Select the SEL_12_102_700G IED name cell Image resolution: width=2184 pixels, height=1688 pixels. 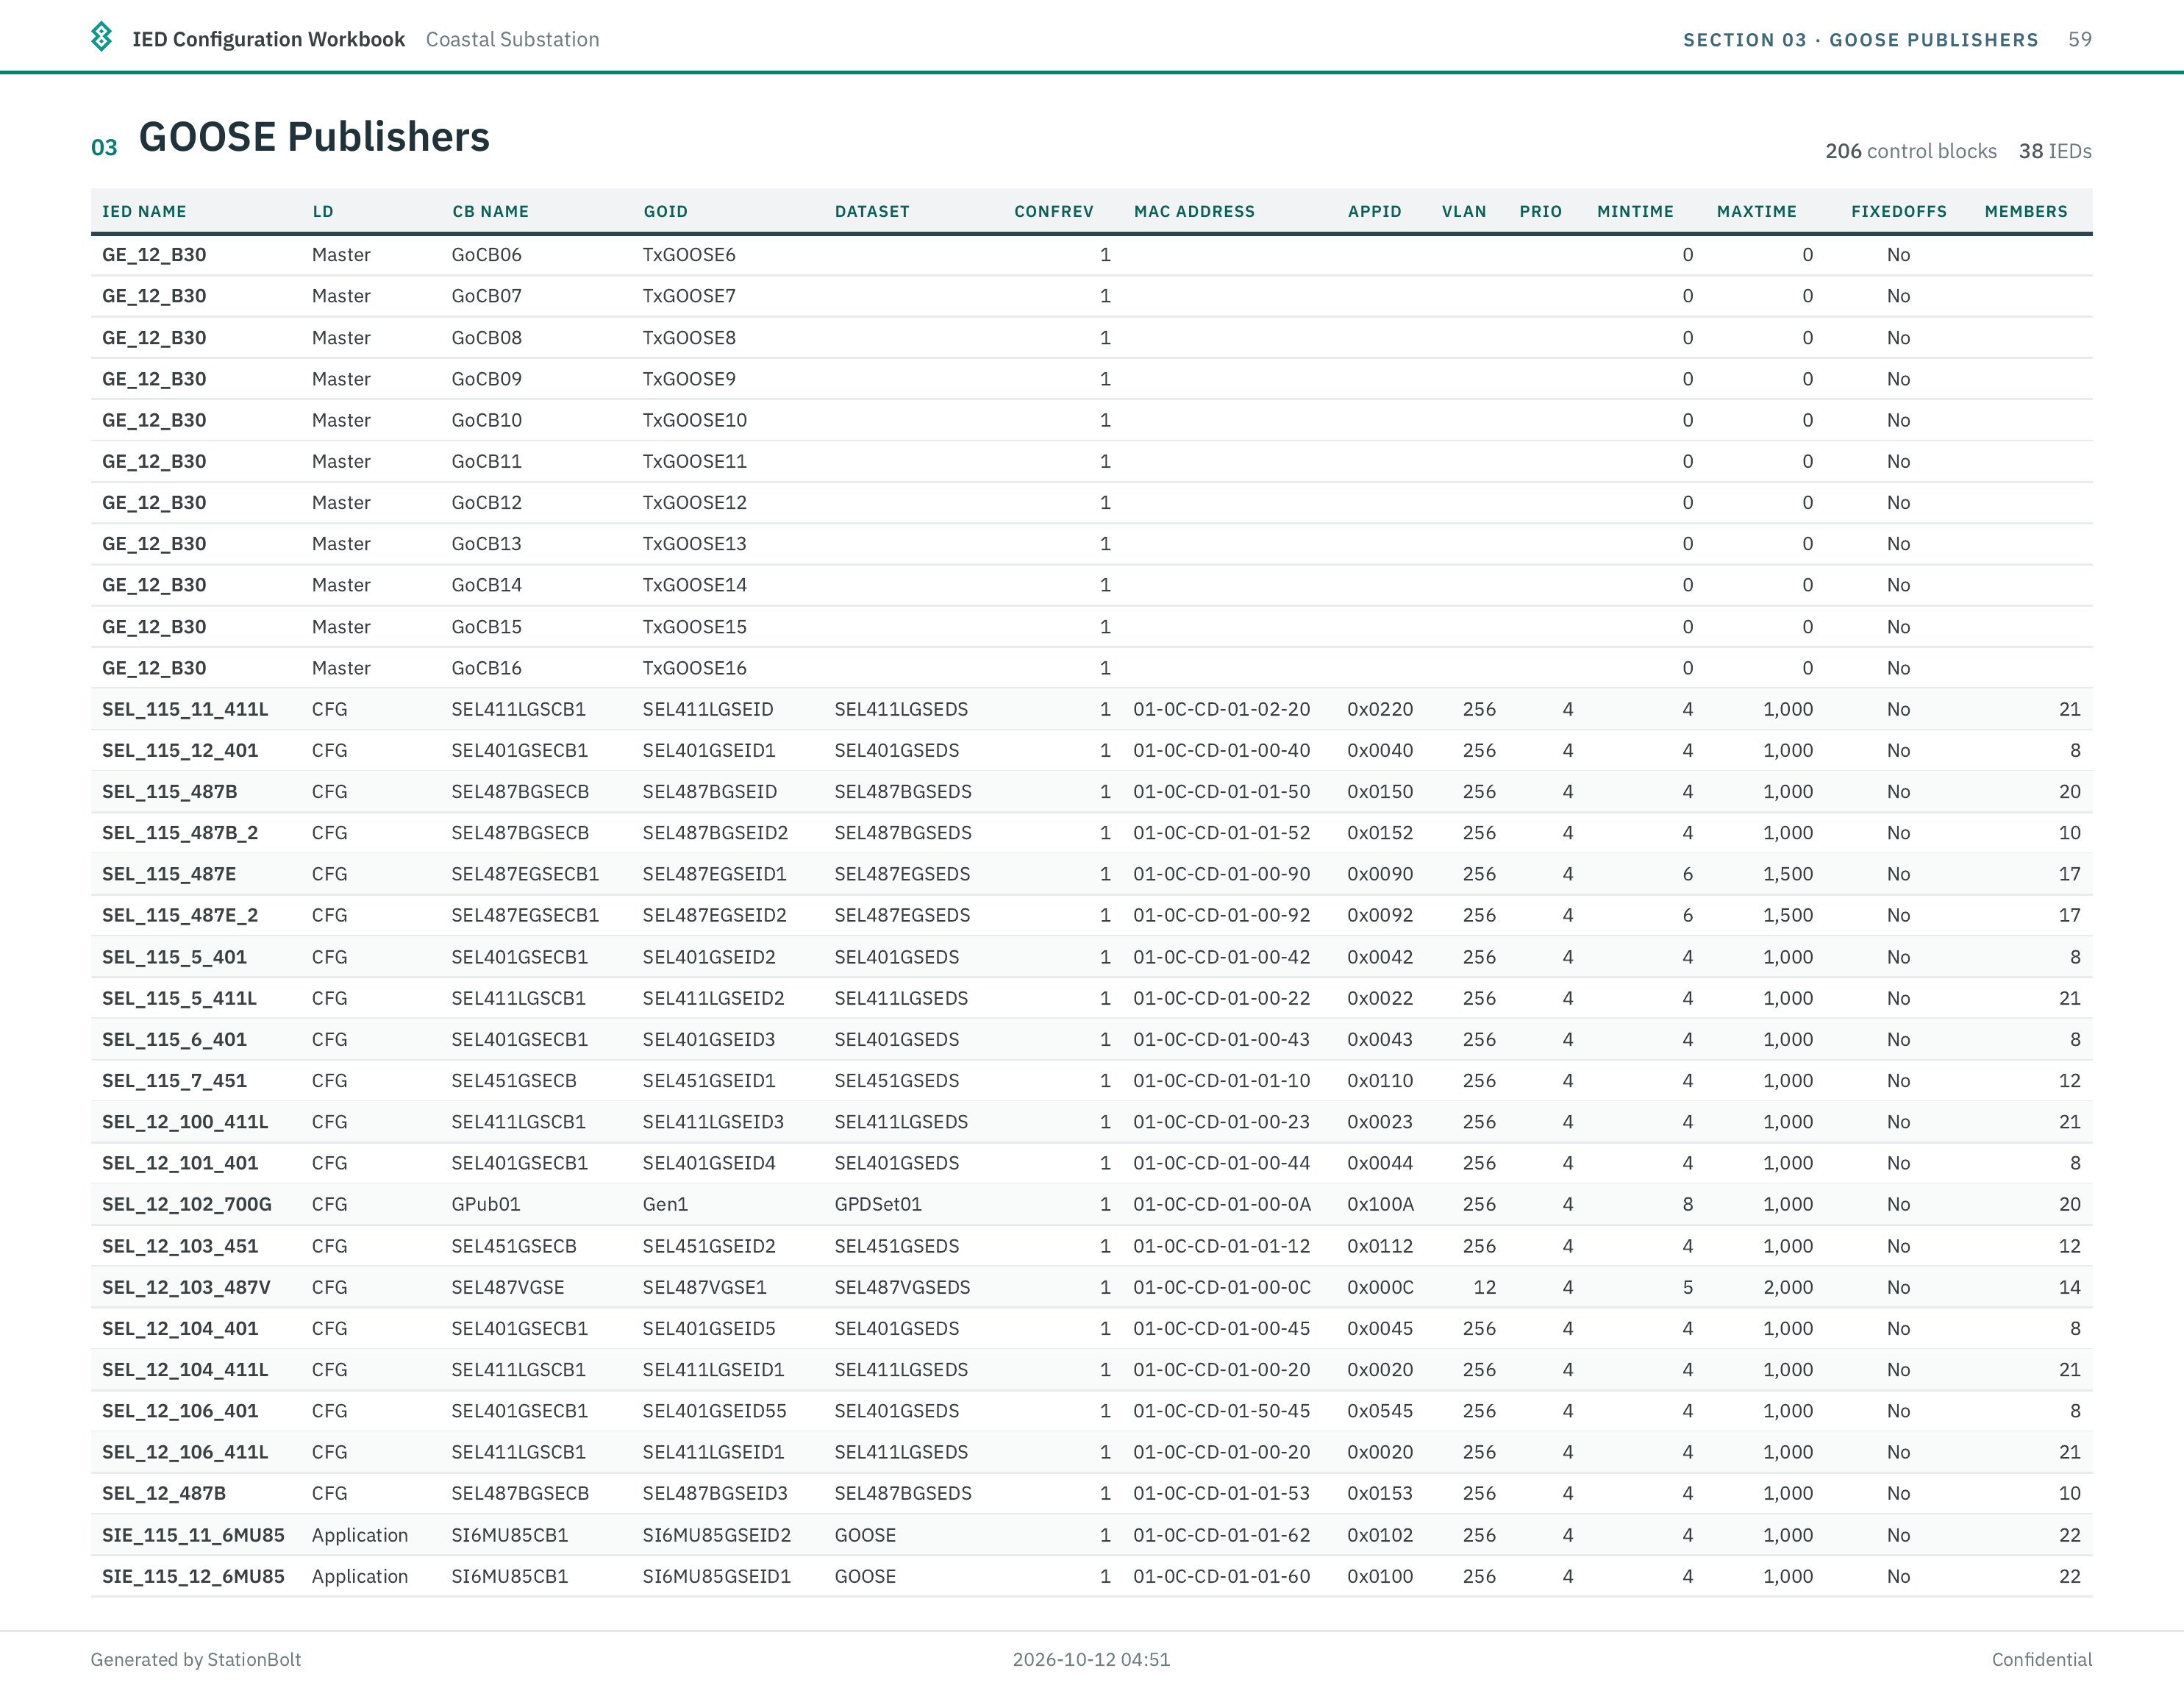click(x=187, y=1204)
